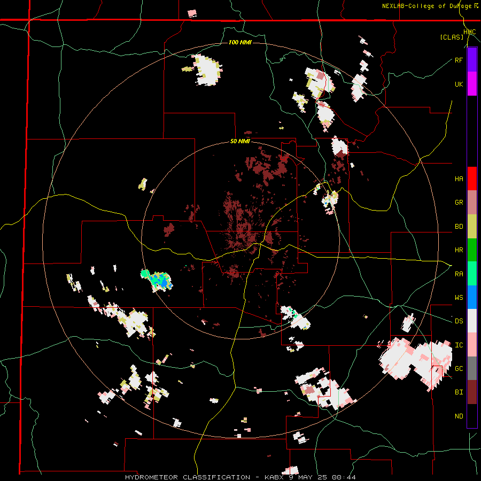Select the light pink IC legend swatch
481x481 pixels.
(472, 345)
